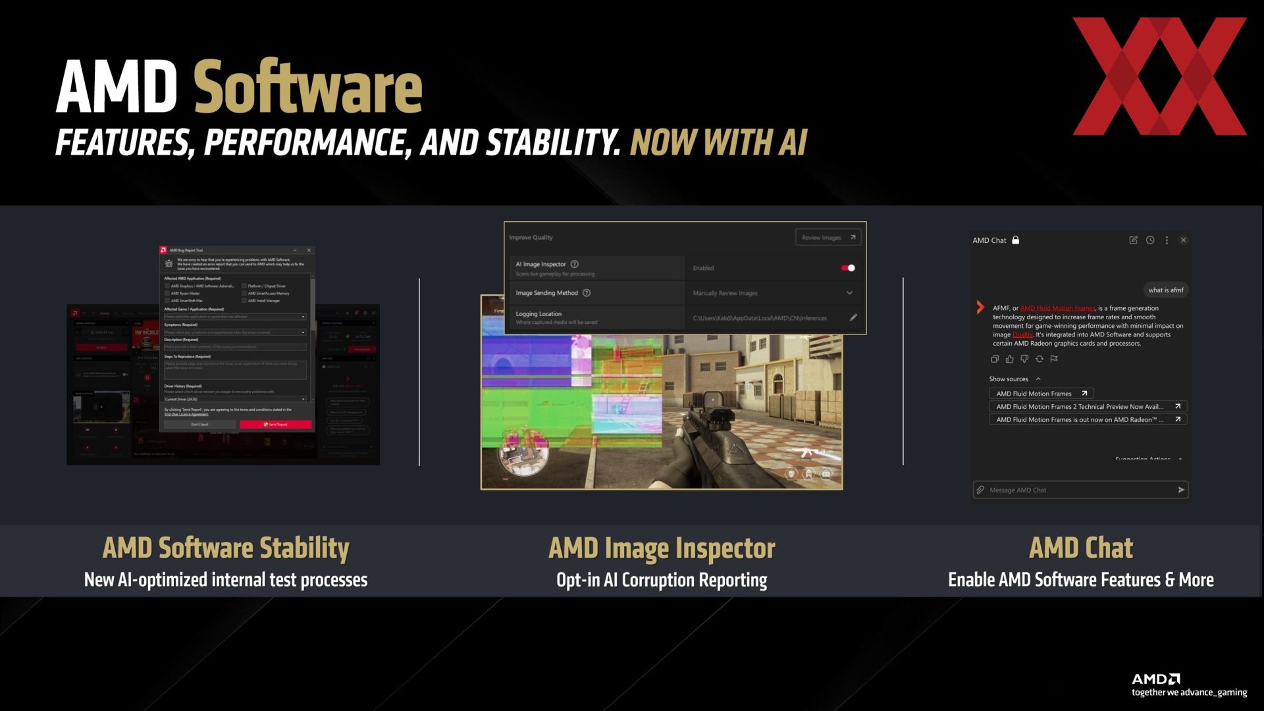The image size is (1264, 711).
Task: Check the AMD SmartShift Max box
Action: point(167,301)
